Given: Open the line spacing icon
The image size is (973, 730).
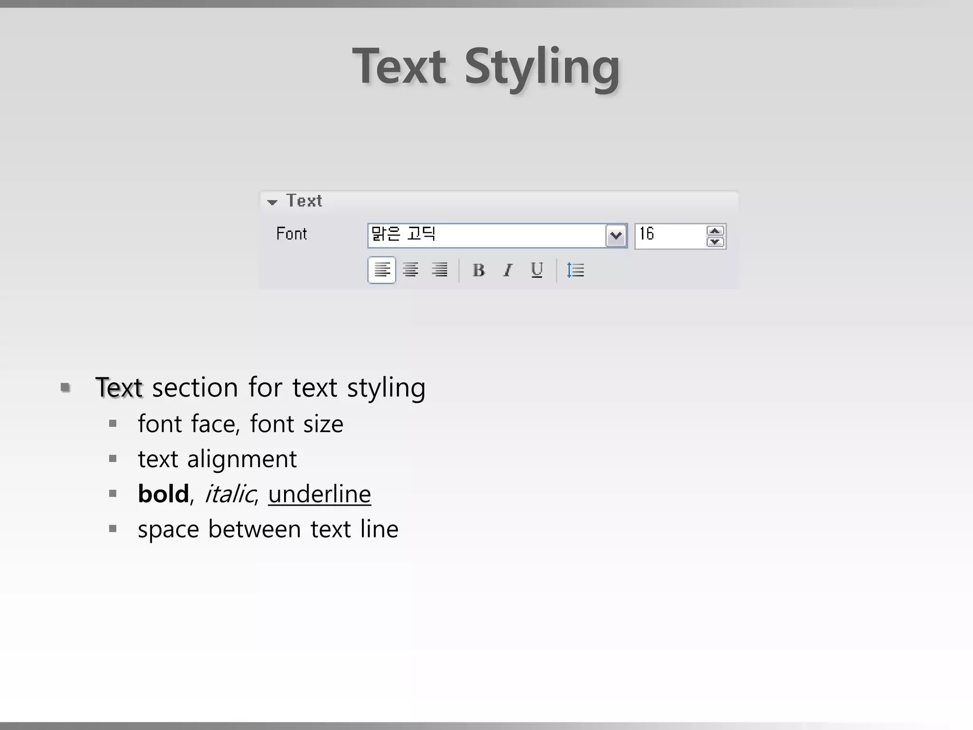Looking at the screenshot, I should (575, 270).
